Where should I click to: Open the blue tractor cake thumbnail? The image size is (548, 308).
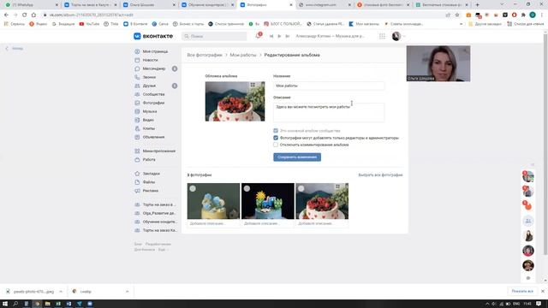tap(268, 202)
